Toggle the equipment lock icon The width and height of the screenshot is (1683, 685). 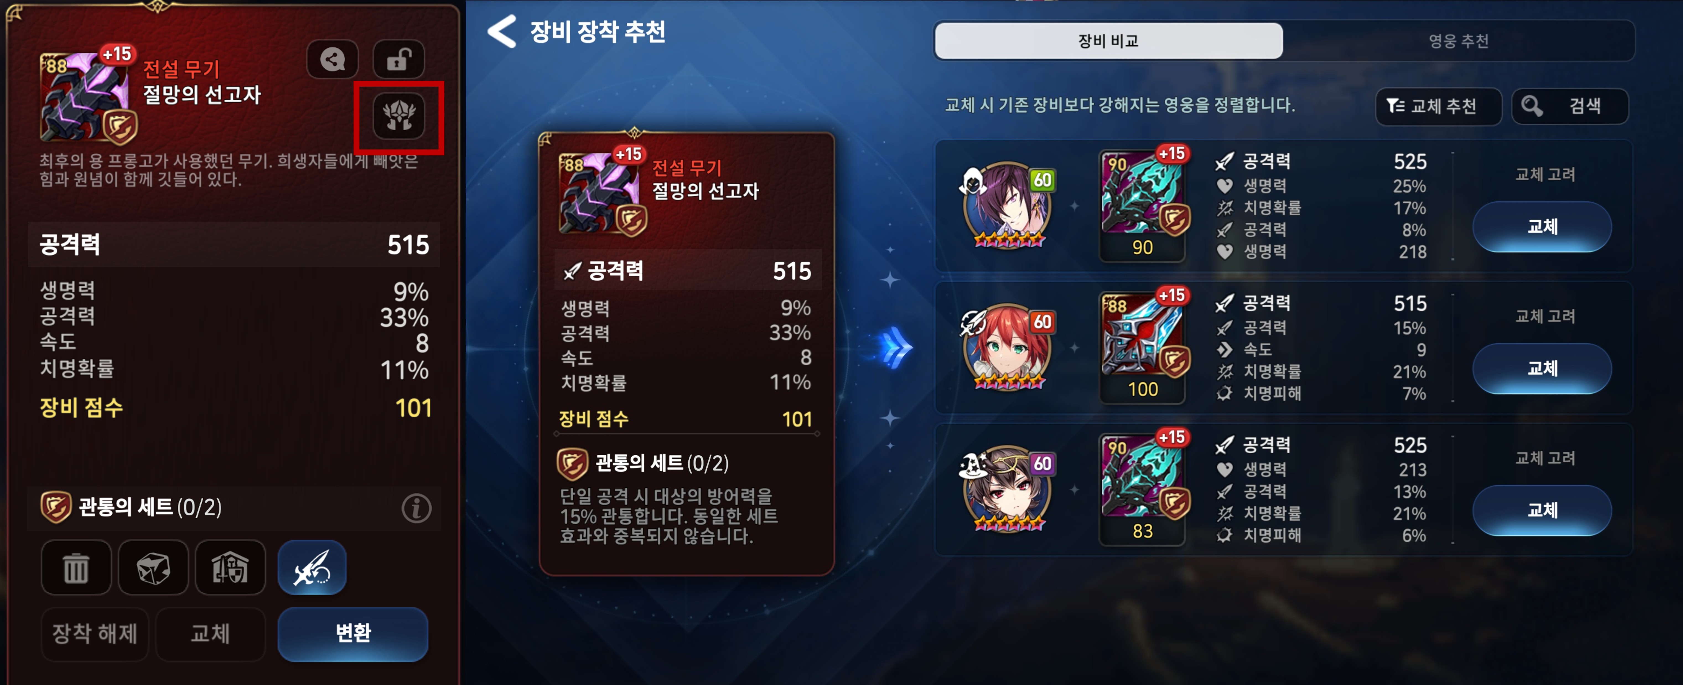pos(398,60)
